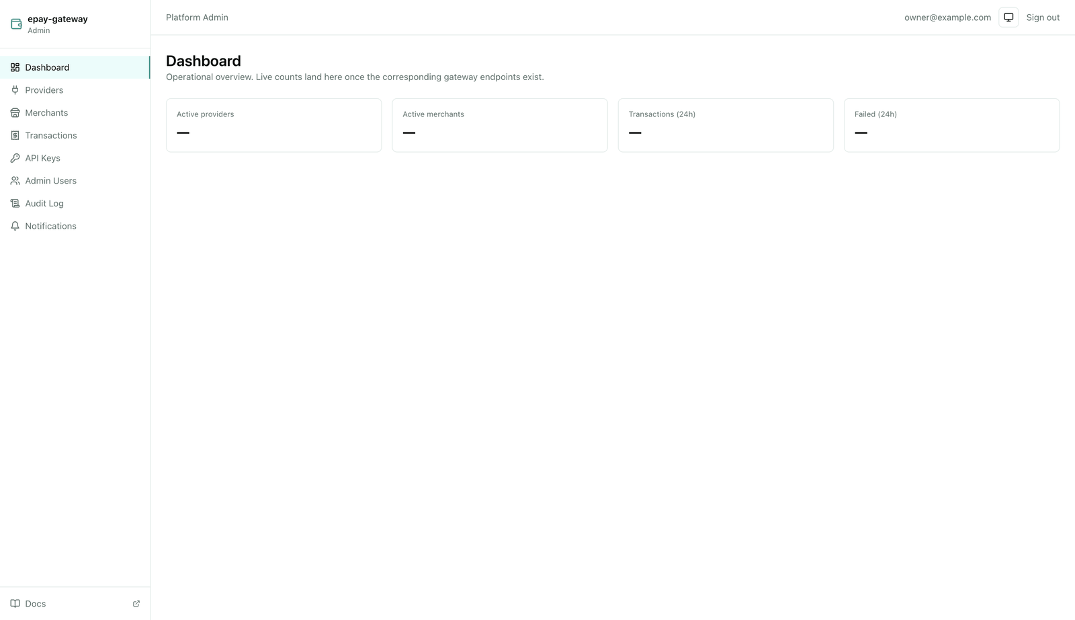The height and width of the screenshot is (620, 1075).
Task: Click the Dashboard grid icon in sidebar
Action: coord(15,67)
